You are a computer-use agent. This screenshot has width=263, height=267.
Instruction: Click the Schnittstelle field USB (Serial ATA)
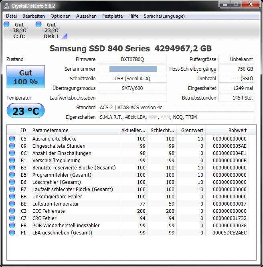coord(132,79)
